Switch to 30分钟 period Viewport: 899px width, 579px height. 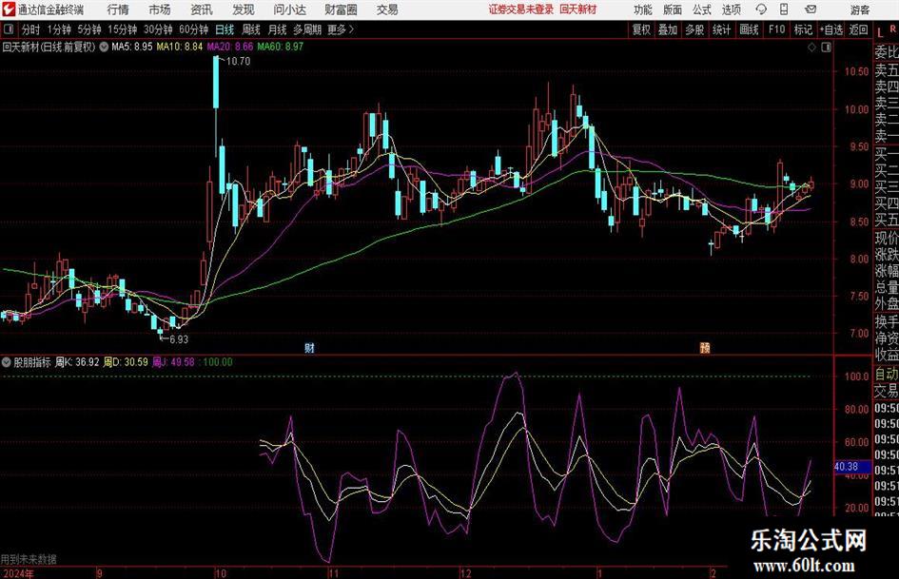[158, 29]
